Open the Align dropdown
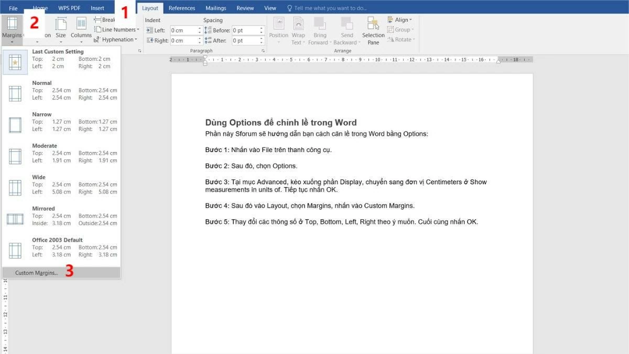 [x=400, y=19]
